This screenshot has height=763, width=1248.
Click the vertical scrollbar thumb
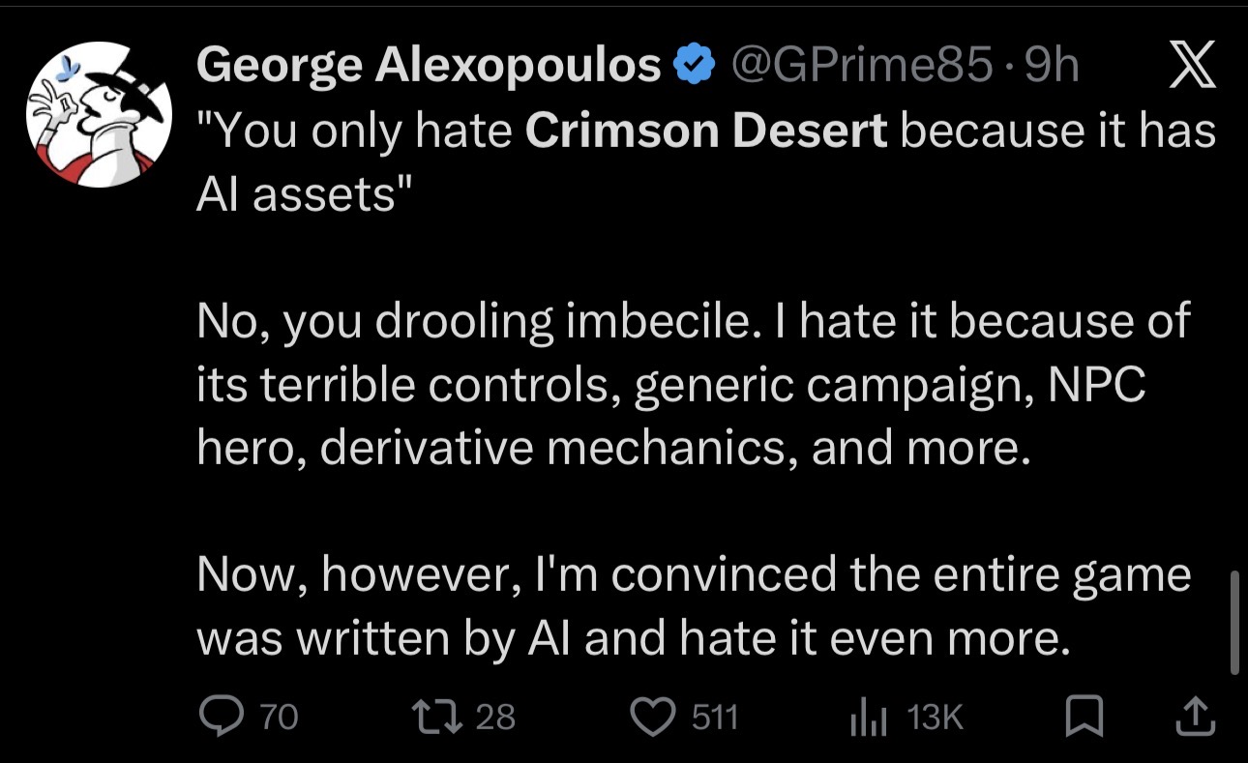pyautogui.click(x=1233, y=622)
